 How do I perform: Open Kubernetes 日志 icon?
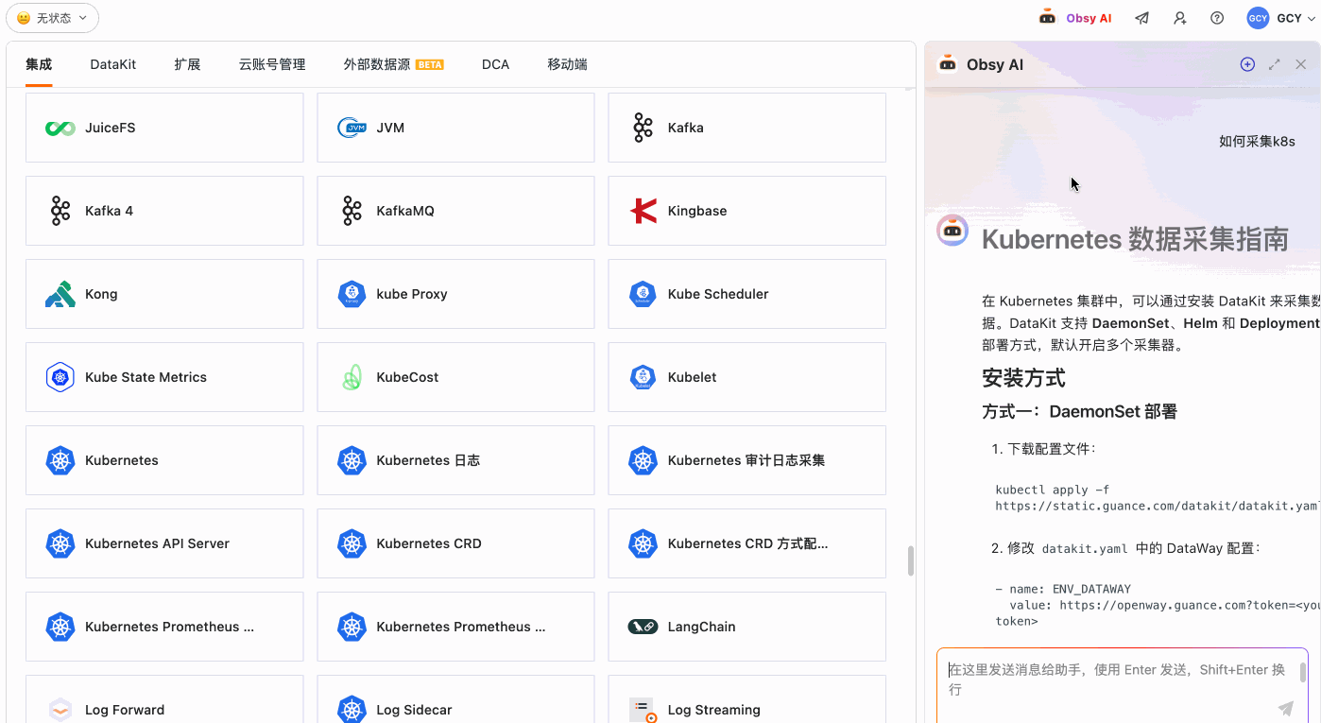click(x=352, y=460)
